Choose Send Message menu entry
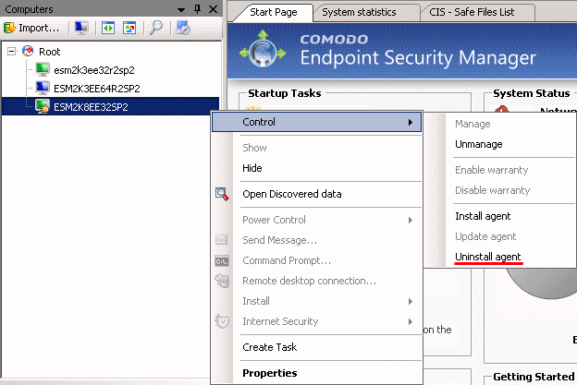Image resolution: width=577 pixels, height=385 pixels. [x=279, y=240]
